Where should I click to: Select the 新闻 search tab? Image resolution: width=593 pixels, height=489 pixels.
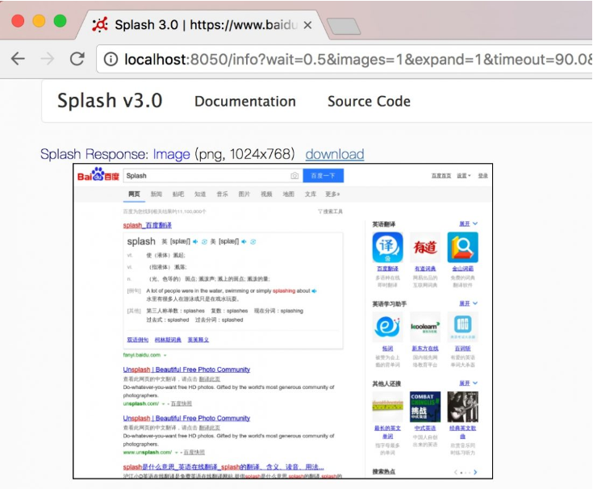(157, 194)
